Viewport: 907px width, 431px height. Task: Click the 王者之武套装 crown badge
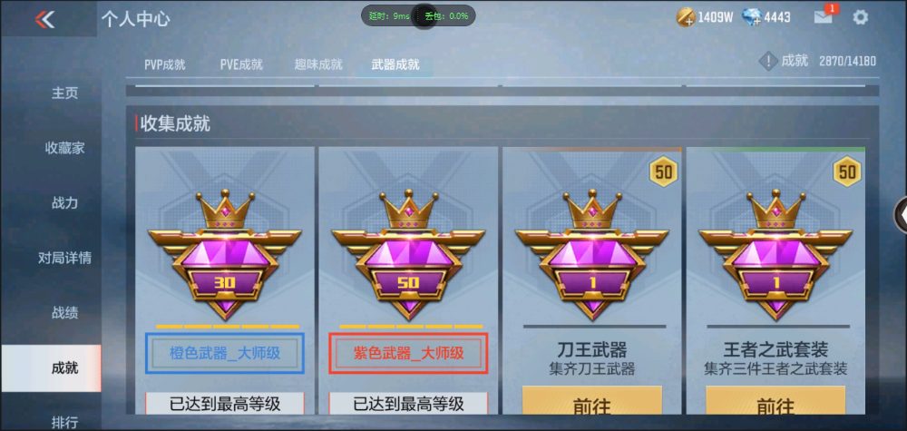pos(775,256)
